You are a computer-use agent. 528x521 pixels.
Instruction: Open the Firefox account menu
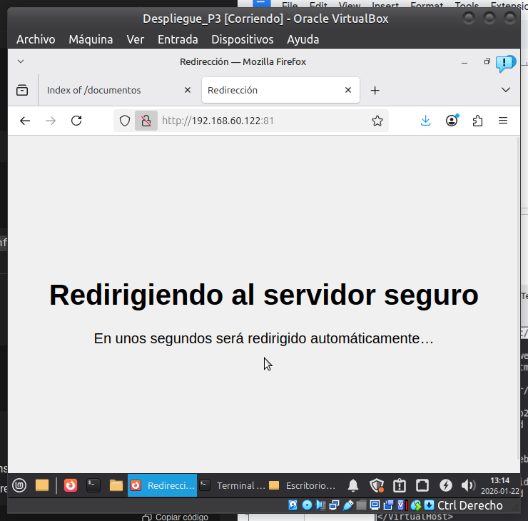[452, 121]
